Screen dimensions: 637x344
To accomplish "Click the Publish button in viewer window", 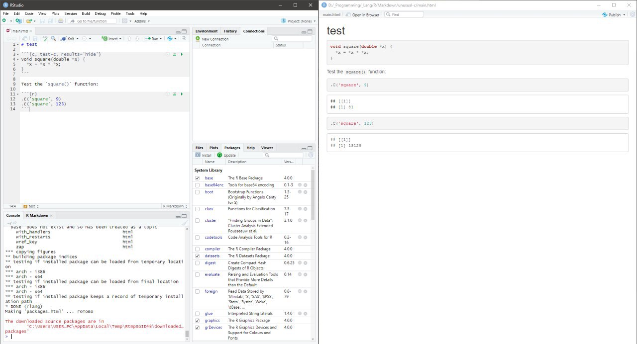I will tap(614, 15).
